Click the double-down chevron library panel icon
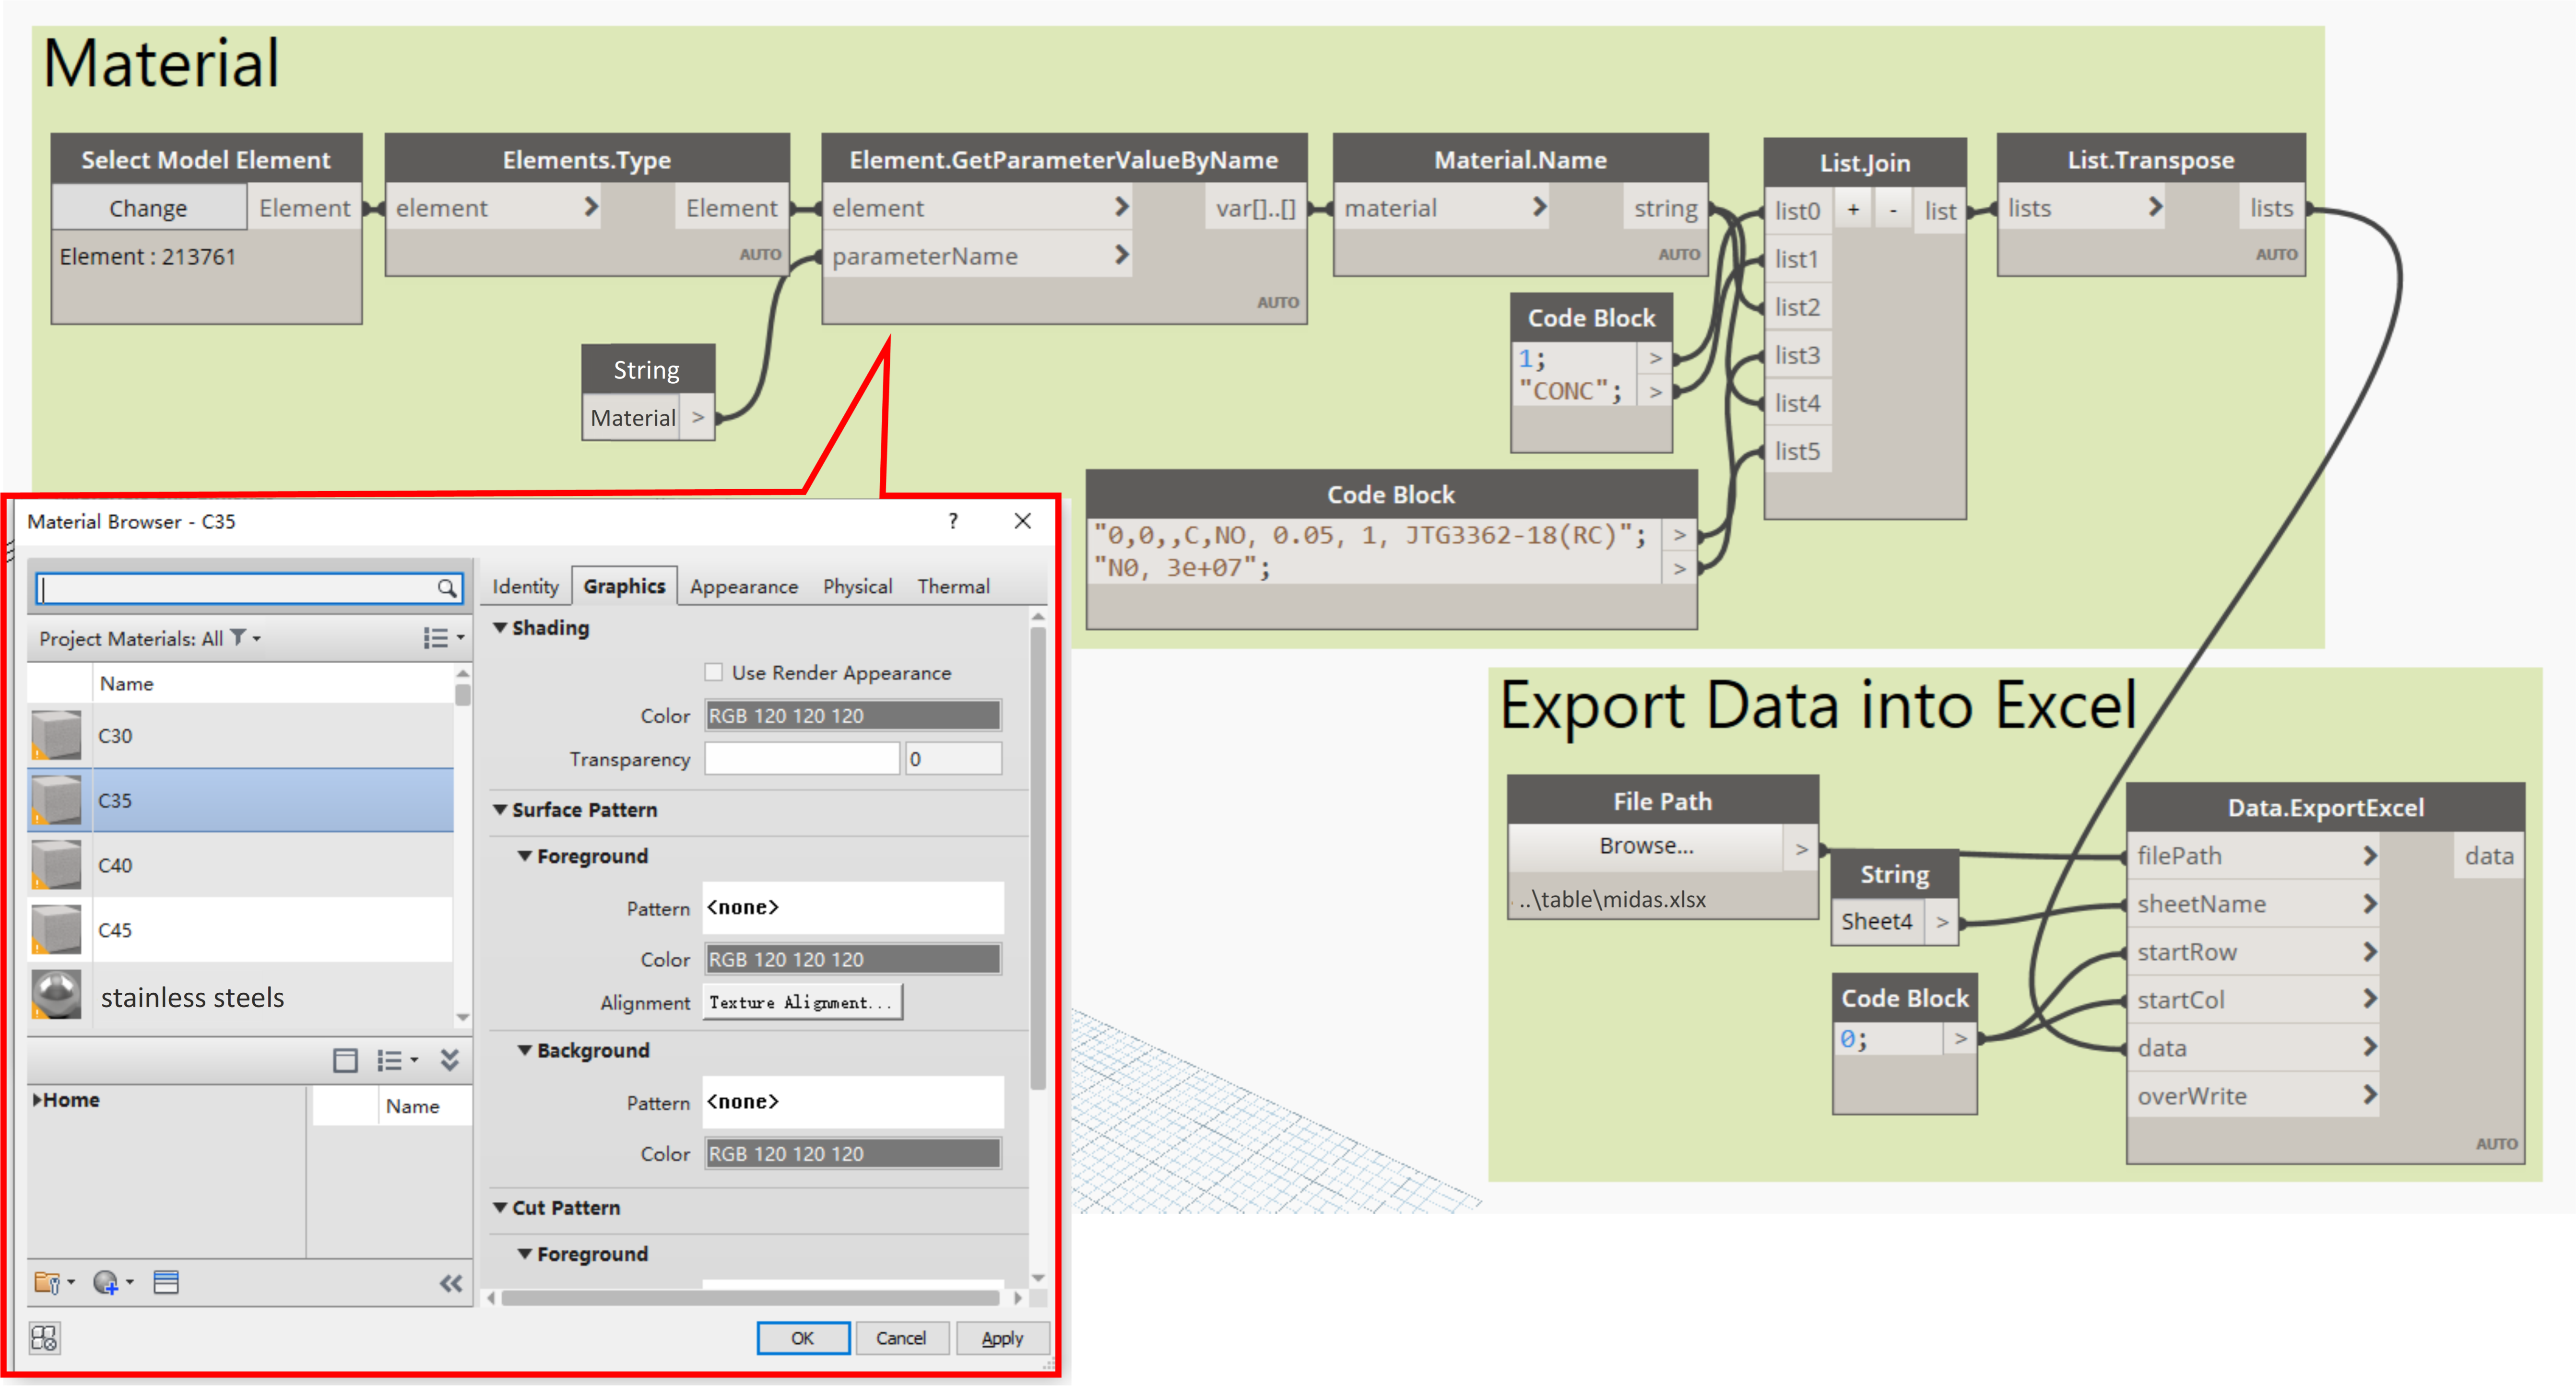 pyautogui.click(x=450, y=1060)
